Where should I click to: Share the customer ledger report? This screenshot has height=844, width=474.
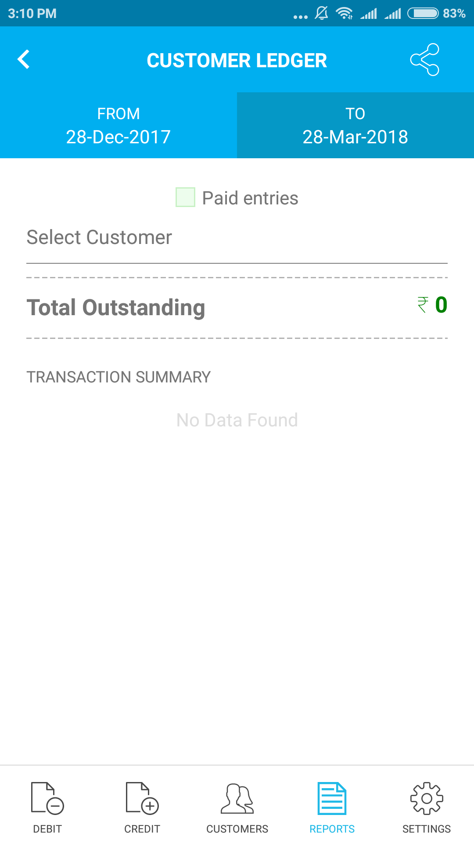pos(424,60)
